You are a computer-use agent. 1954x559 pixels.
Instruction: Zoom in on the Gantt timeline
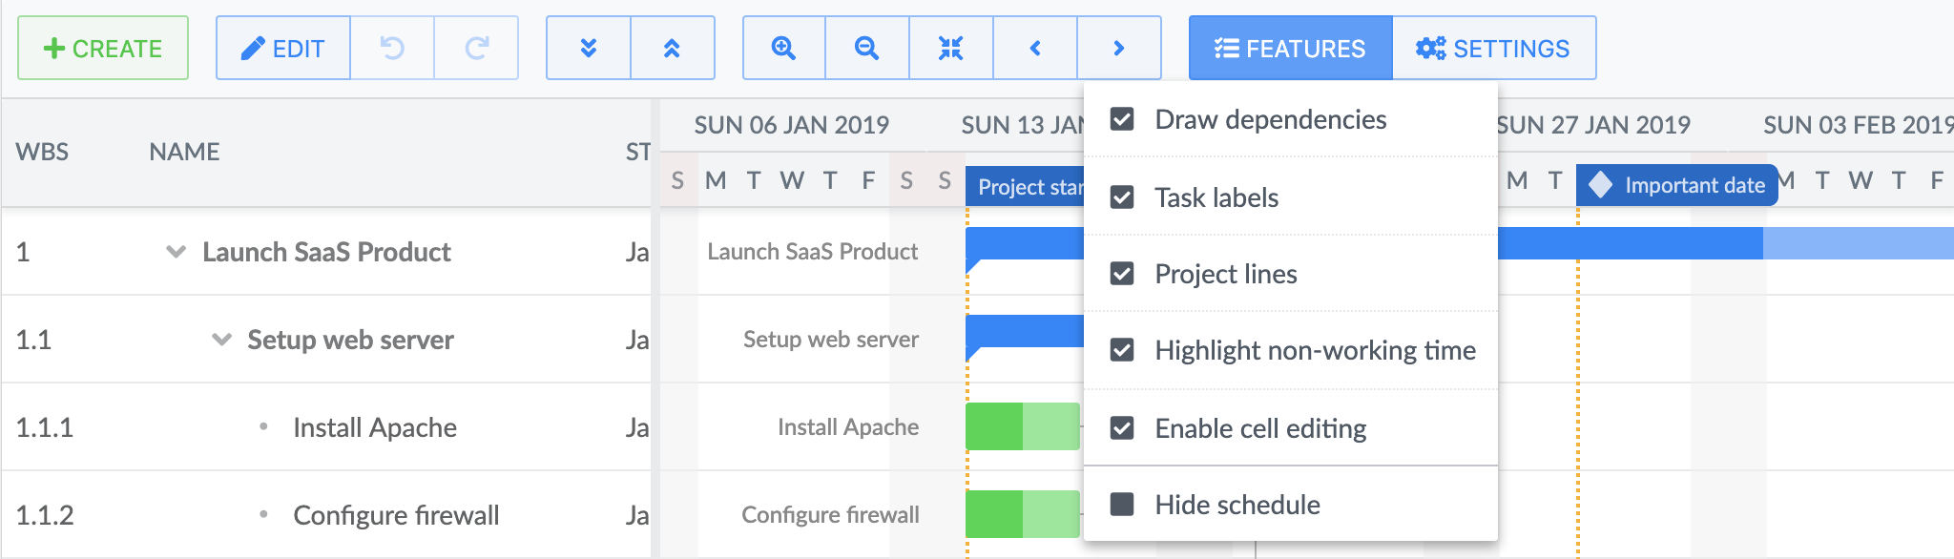[x=783, y=48]
